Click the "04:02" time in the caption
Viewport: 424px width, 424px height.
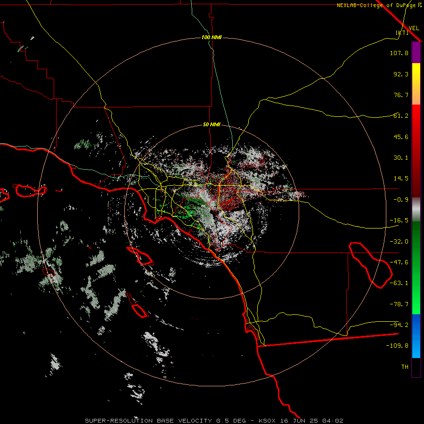333,421
